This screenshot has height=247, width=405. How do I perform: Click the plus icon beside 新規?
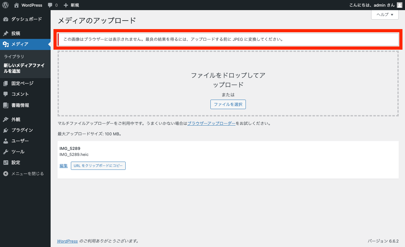coord(66,5)
